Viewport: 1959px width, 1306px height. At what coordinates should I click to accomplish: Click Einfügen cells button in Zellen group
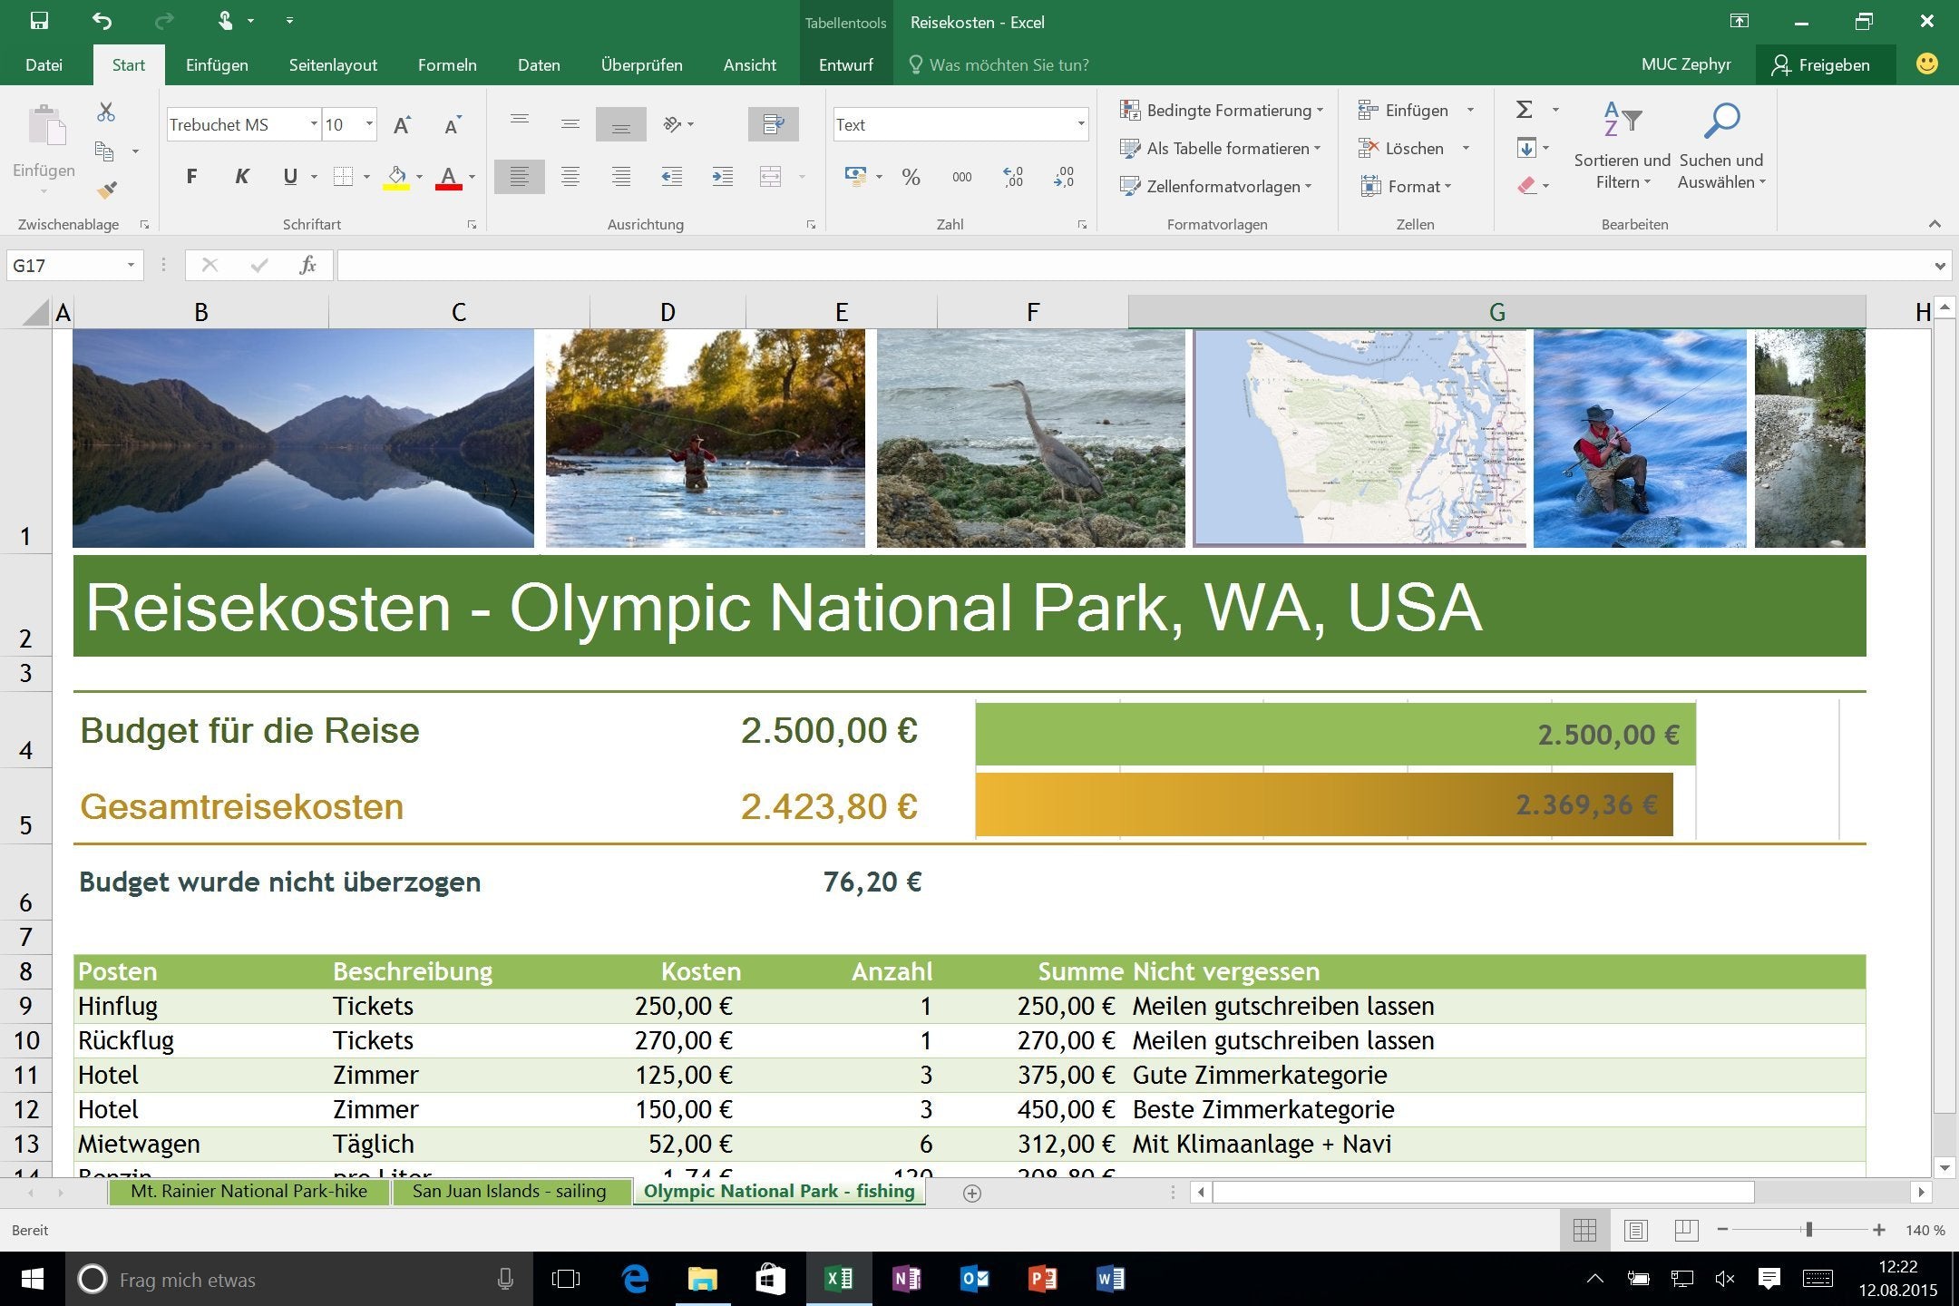(x=1404, y=111)
